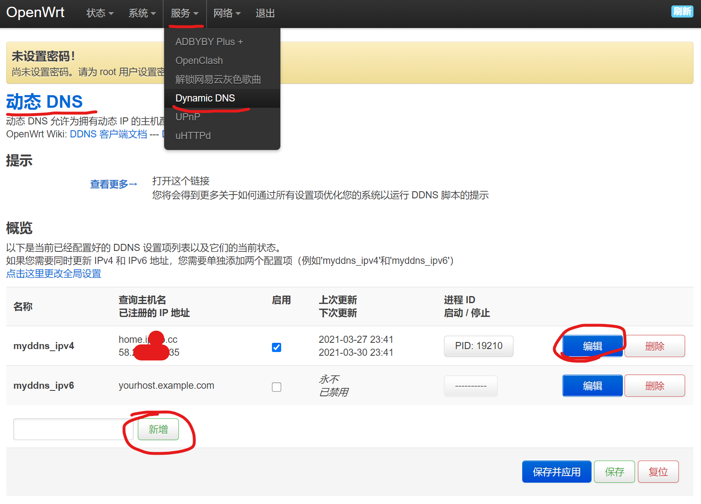Click the 动态 DNS page heading link
The height and width of the screenshot is (504, 701).
pyautogui.click(x=44, y=102)
